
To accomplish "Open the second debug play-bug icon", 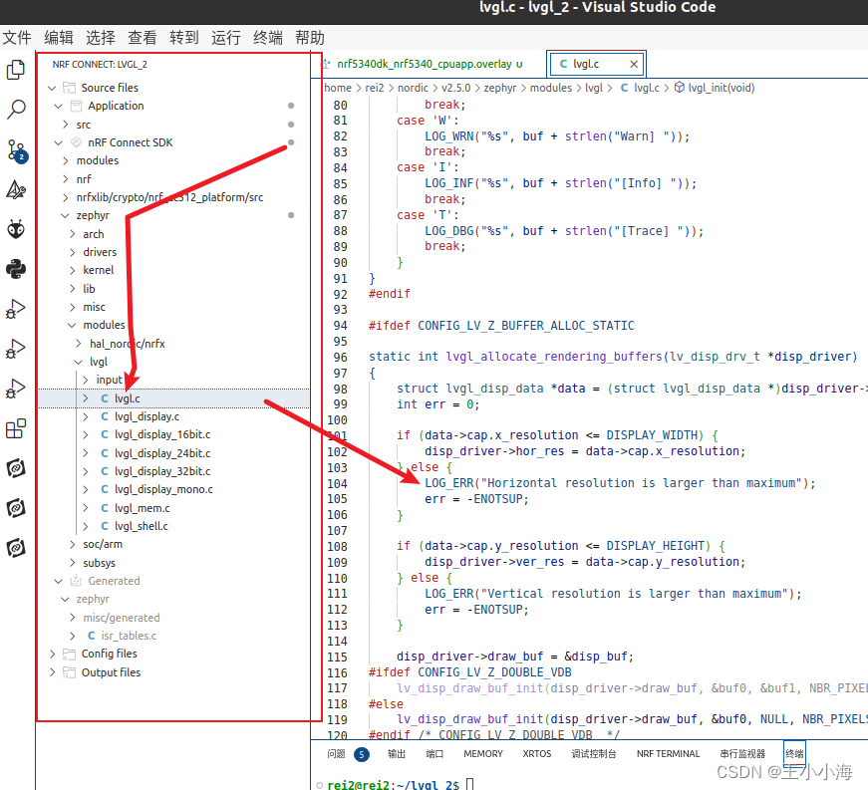I will pos(16,349).
